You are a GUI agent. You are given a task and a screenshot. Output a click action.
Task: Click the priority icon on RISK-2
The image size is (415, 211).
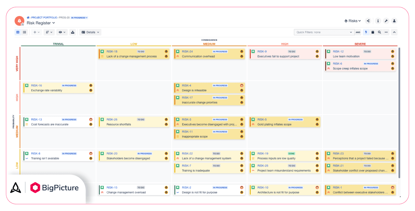pos(178,192)
